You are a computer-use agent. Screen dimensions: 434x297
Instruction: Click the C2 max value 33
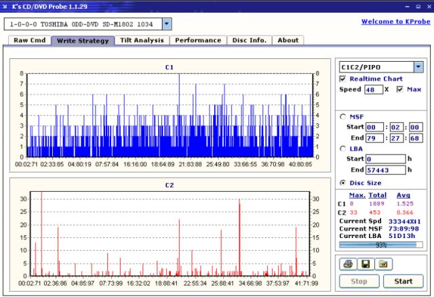[x=353, y=212]
